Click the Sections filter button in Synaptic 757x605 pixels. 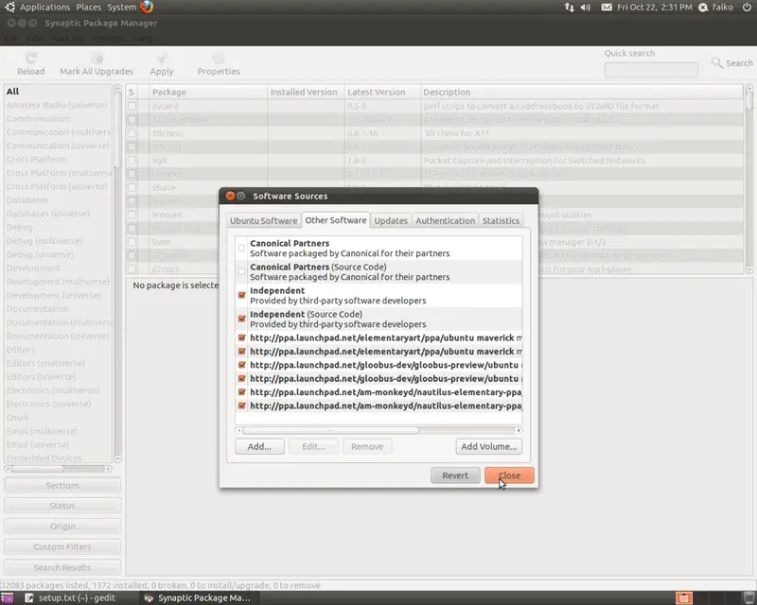pos(62,485)
